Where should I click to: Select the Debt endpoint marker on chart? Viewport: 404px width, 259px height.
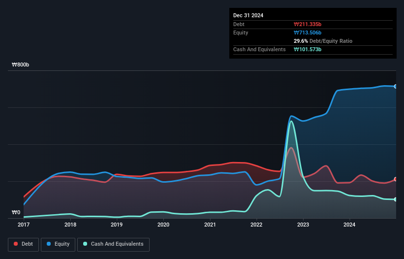(x=396, y=179)
